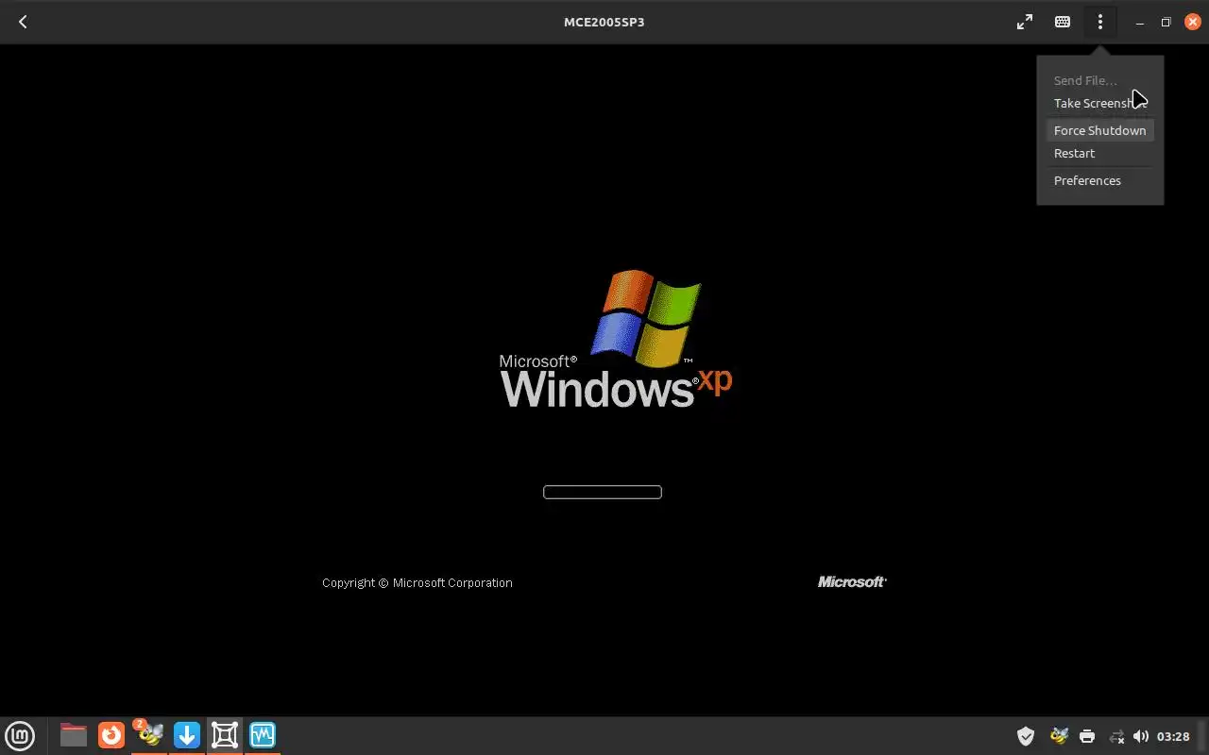Open the bee application with notification badge
The image size is (1209, 755).
click(148, 735)
